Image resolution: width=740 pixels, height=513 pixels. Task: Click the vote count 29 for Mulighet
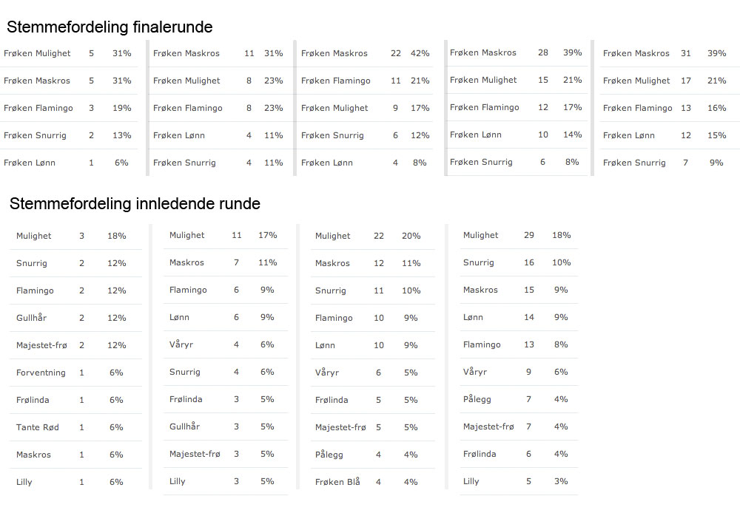[528, 235]
